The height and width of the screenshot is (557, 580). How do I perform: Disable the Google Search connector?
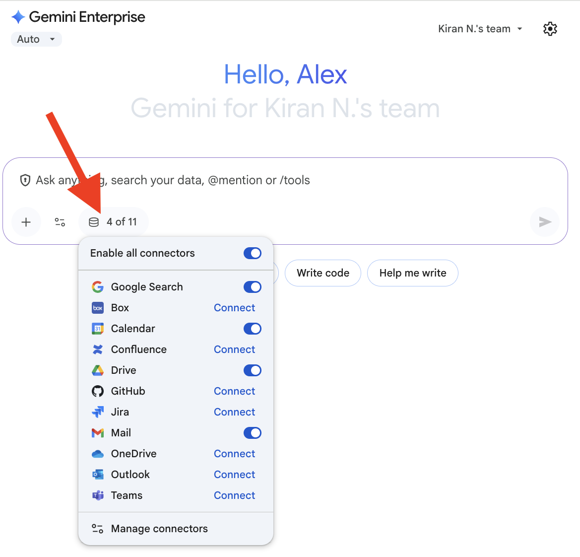click(252, 287)
